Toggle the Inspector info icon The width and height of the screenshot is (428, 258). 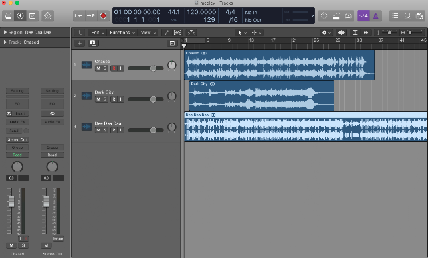[21, 16]
